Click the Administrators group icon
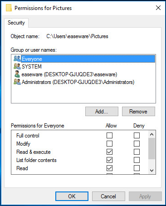 click(x=17, y=82)
